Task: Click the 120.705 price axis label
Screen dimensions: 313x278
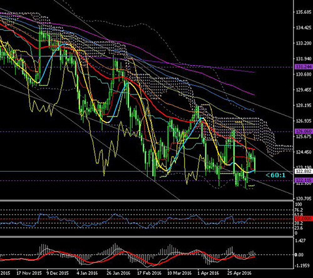Action: click(x=304, y=198)
